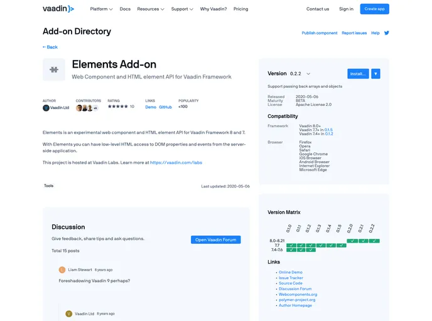The height and width of the screenshot is (321, 432).
Task: Open Contact us
Action: tap(318, 9)
